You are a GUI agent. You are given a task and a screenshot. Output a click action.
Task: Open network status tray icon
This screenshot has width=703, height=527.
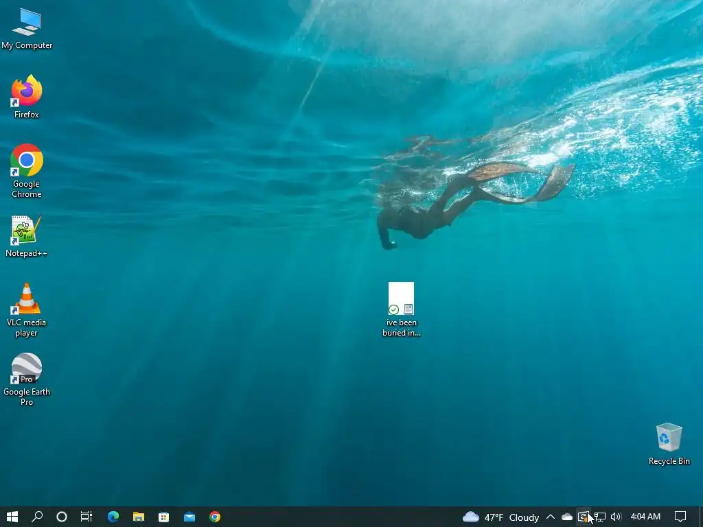click(600, 517)
